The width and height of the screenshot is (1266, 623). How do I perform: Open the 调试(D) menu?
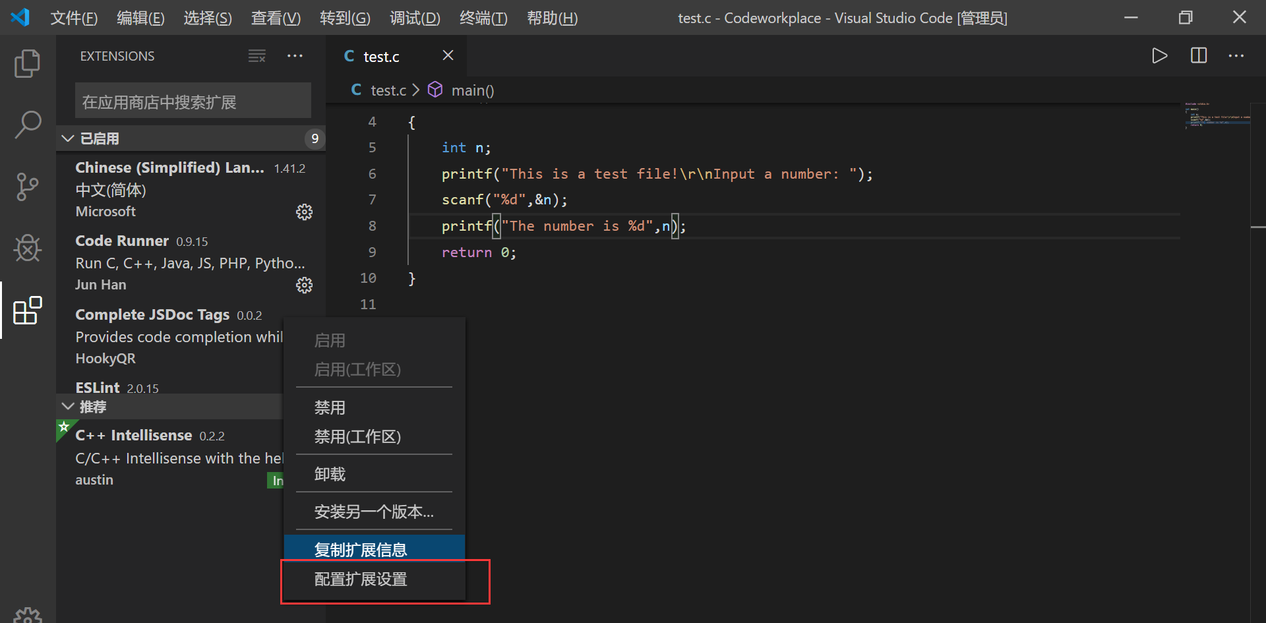pos(415,18)
